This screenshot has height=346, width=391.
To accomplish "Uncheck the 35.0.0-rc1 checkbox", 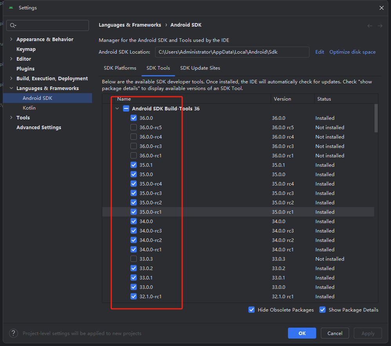I will tap(134, 212).
